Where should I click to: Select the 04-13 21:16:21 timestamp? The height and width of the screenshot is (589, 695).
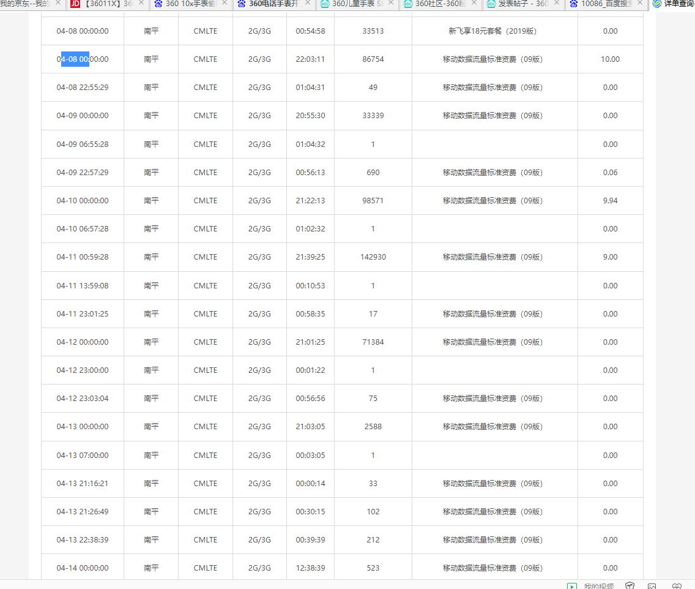click(x=83, y=484)
